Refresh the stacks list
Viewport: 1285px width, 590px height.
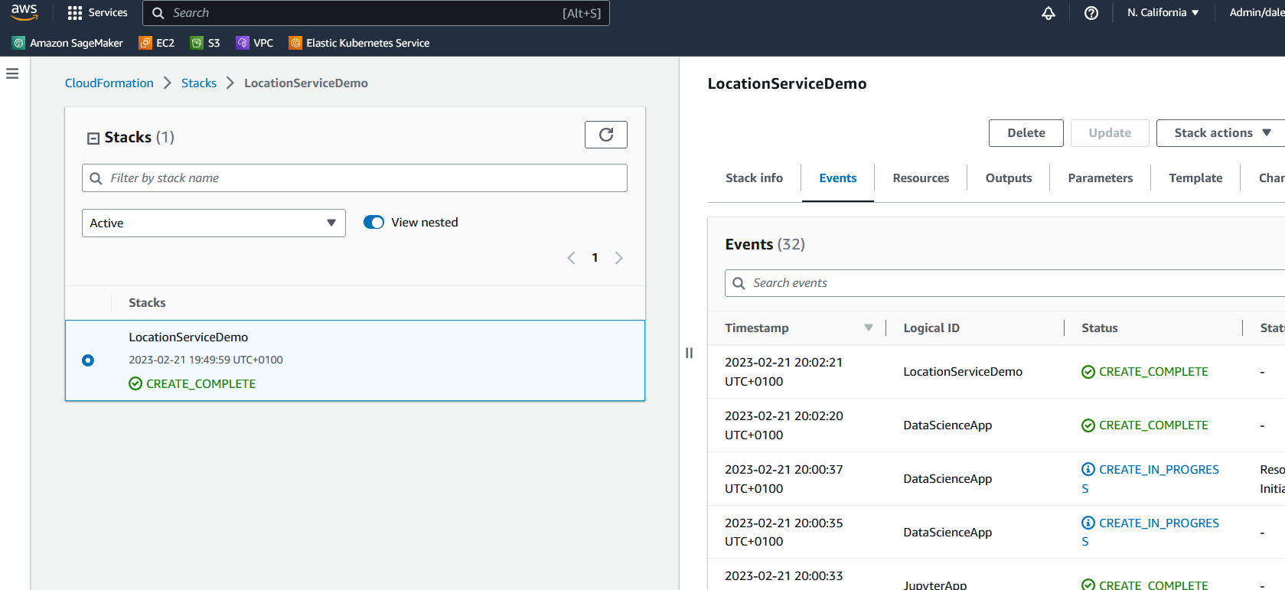pyautogui.click(x=606, y=135)
